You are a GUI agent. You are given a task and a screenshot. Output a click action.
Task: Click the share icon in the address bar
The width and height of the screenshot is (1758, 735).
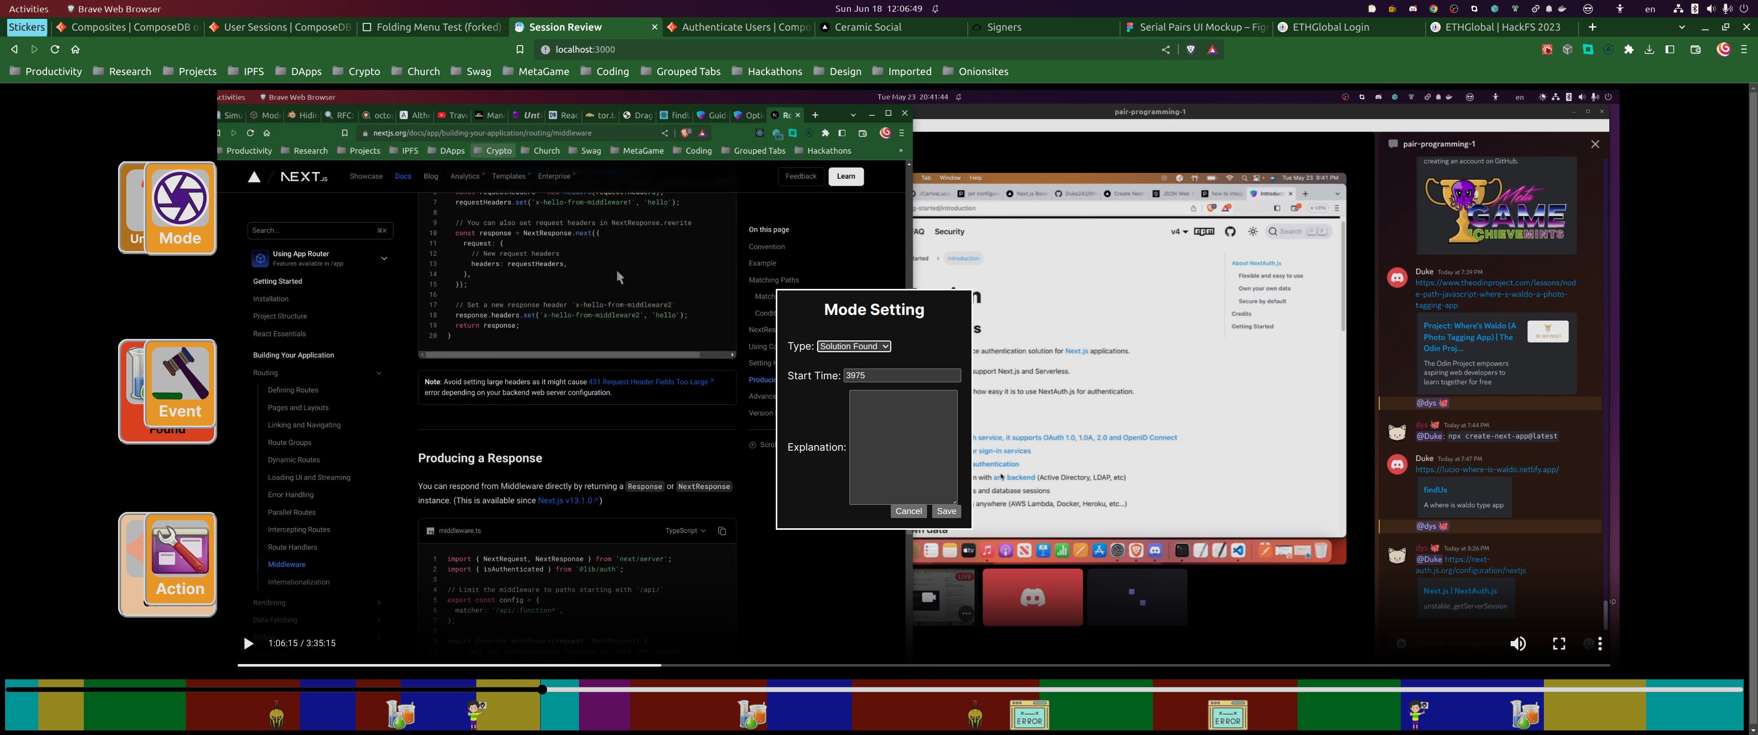(1166, 50)
